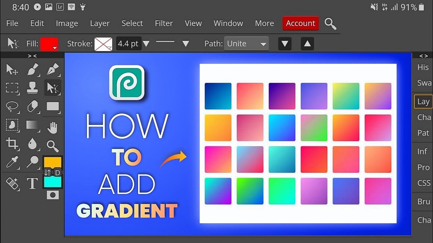Select the Eyedropper tool
Image resolution: width=433 pixels, height=243 pixels.
coord(12,163)
